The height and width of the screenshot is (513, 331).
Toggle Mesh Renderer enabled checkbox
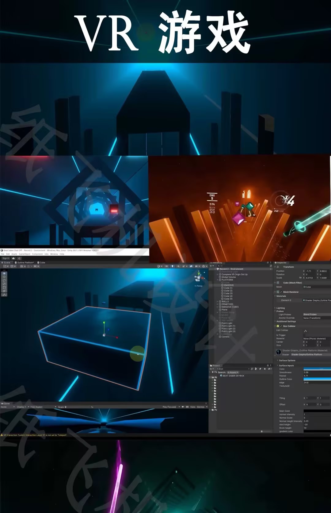[x=281, y=292]
